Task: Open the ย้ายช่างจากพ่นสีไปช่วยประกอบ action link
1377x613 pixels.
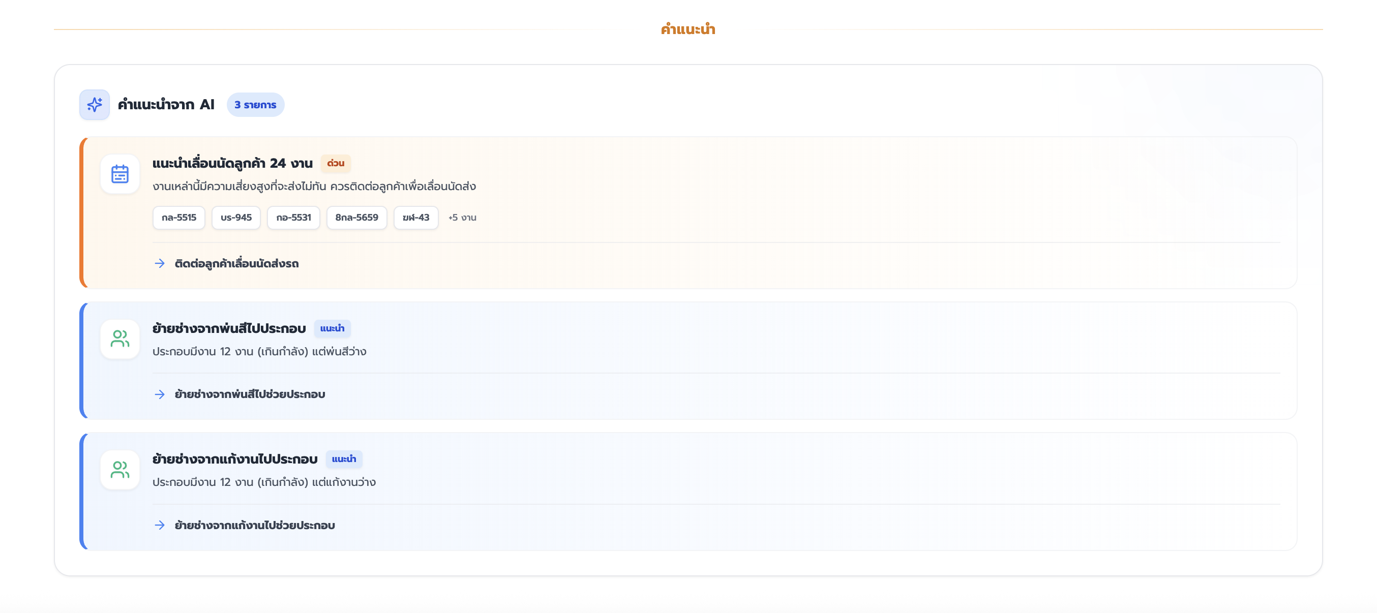Action: pos(250,394)
